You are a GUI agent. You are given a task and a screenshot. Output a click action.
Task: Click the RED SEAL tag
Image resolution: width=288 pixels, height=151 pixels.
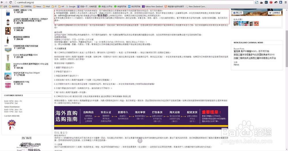coord(34,150)
